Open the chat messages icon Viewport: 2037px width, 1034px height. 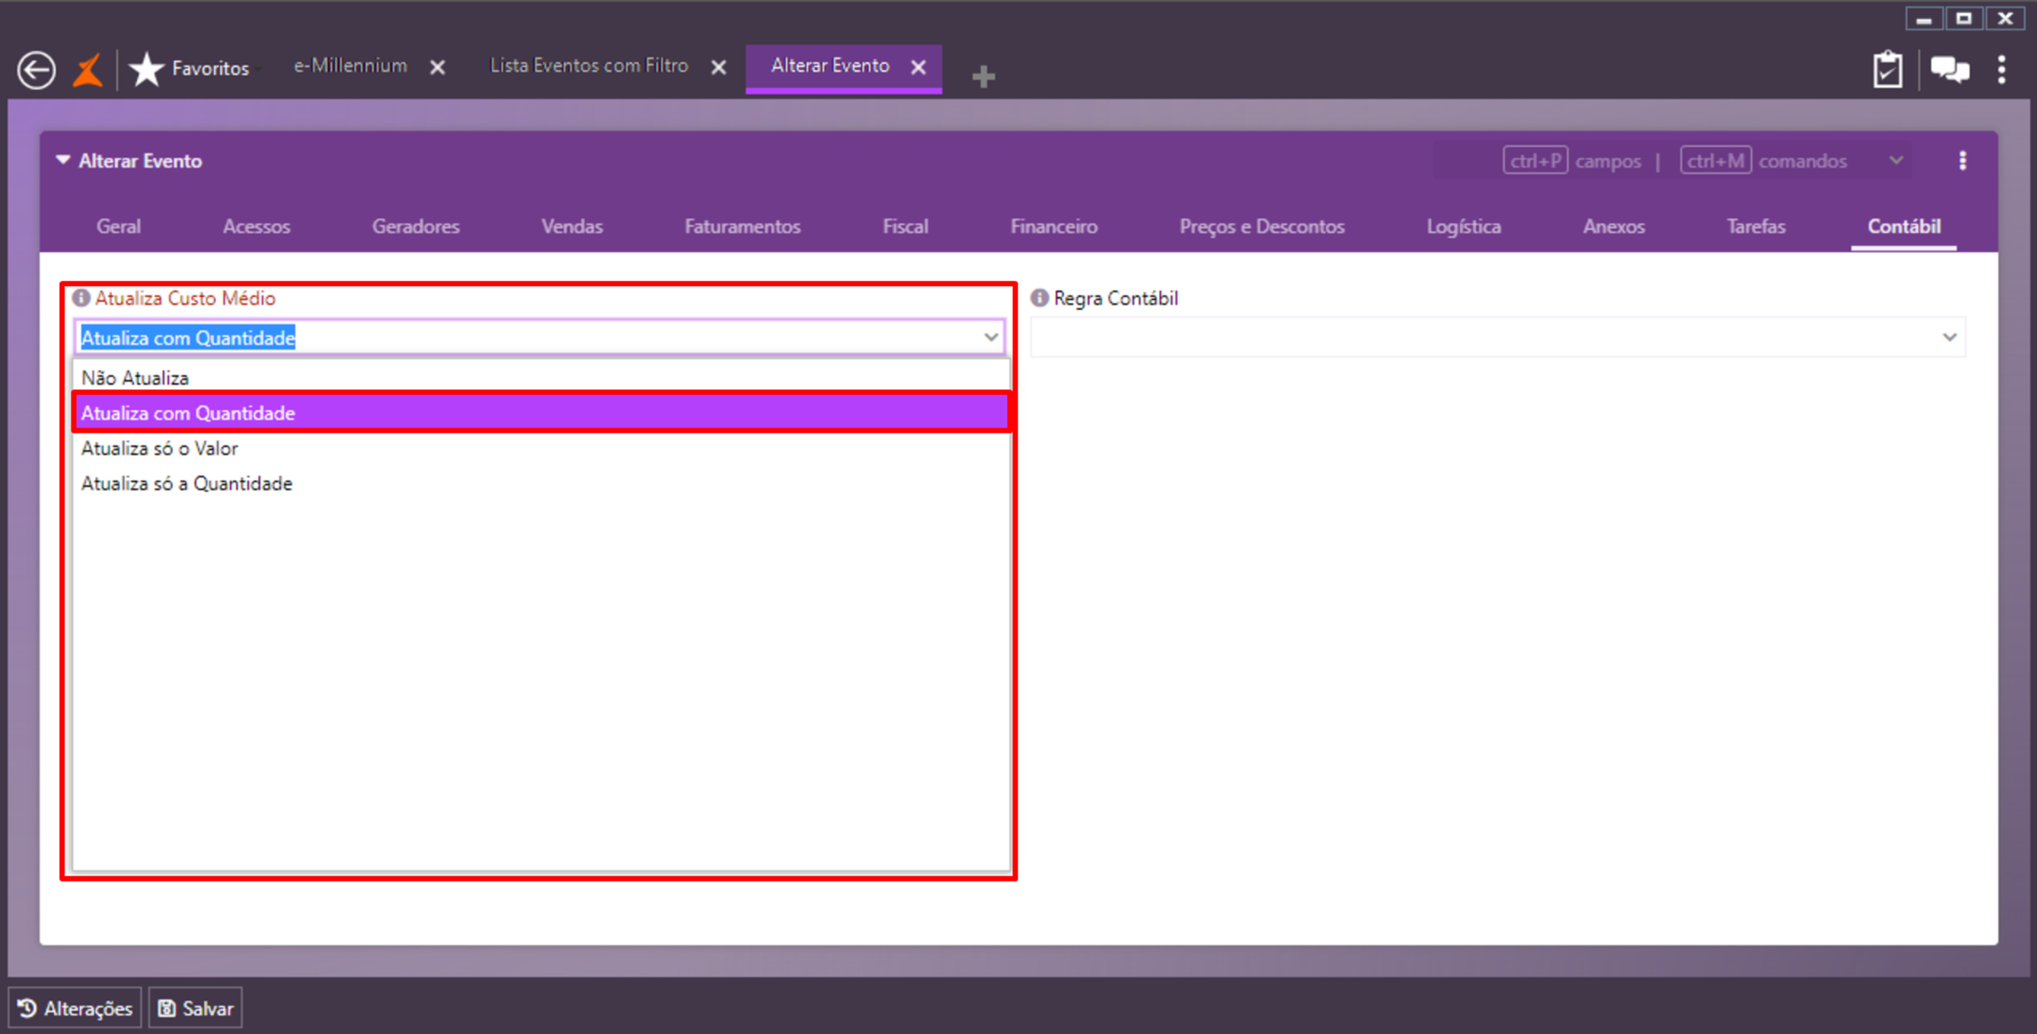tap(1949, 70)
